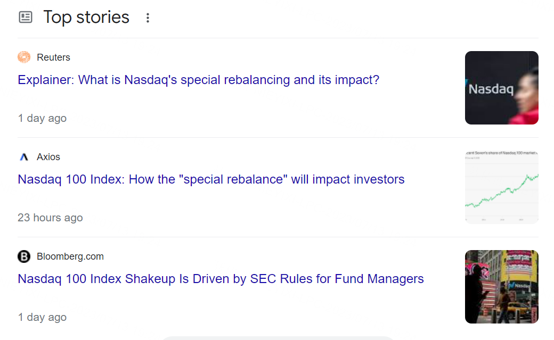Click the divider line under Top stories header
Screen dimensions: 554x340
pyautogui.click(x=277, y=38)
